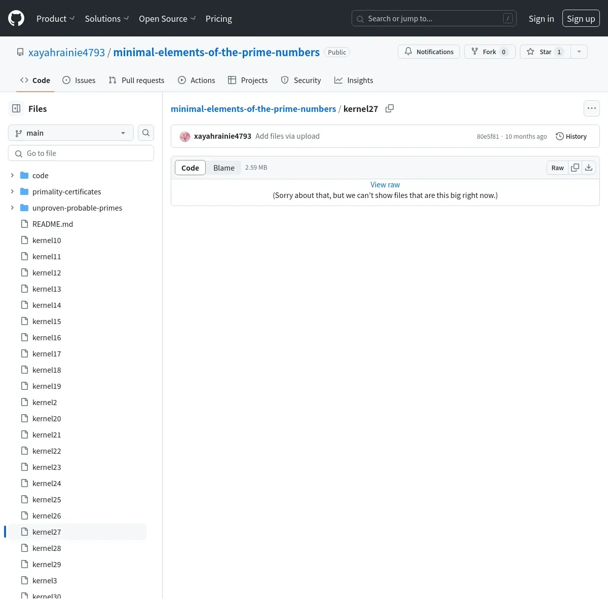Viewport: 608px width, 599px height.
Task: Expand the primality-certificates folder
Action: (x=12, y=191)
